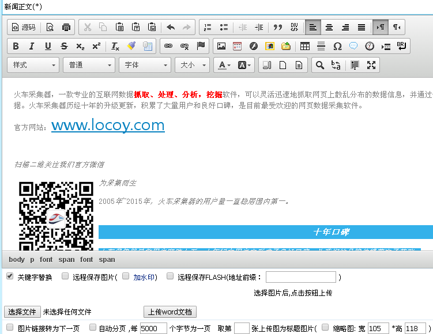The width and height of the screenshot is (433, 334).
Task: Click the 十年口碑 blue banner text
Action: pos(331,232)
